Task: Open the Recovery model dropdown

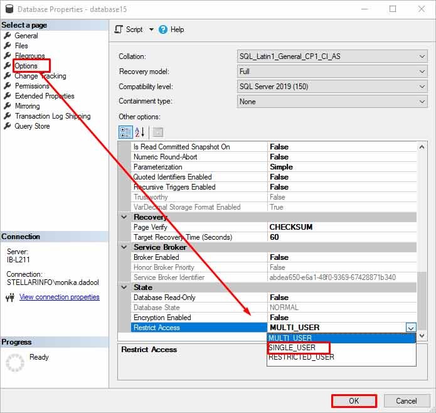Action: [422, 72]
